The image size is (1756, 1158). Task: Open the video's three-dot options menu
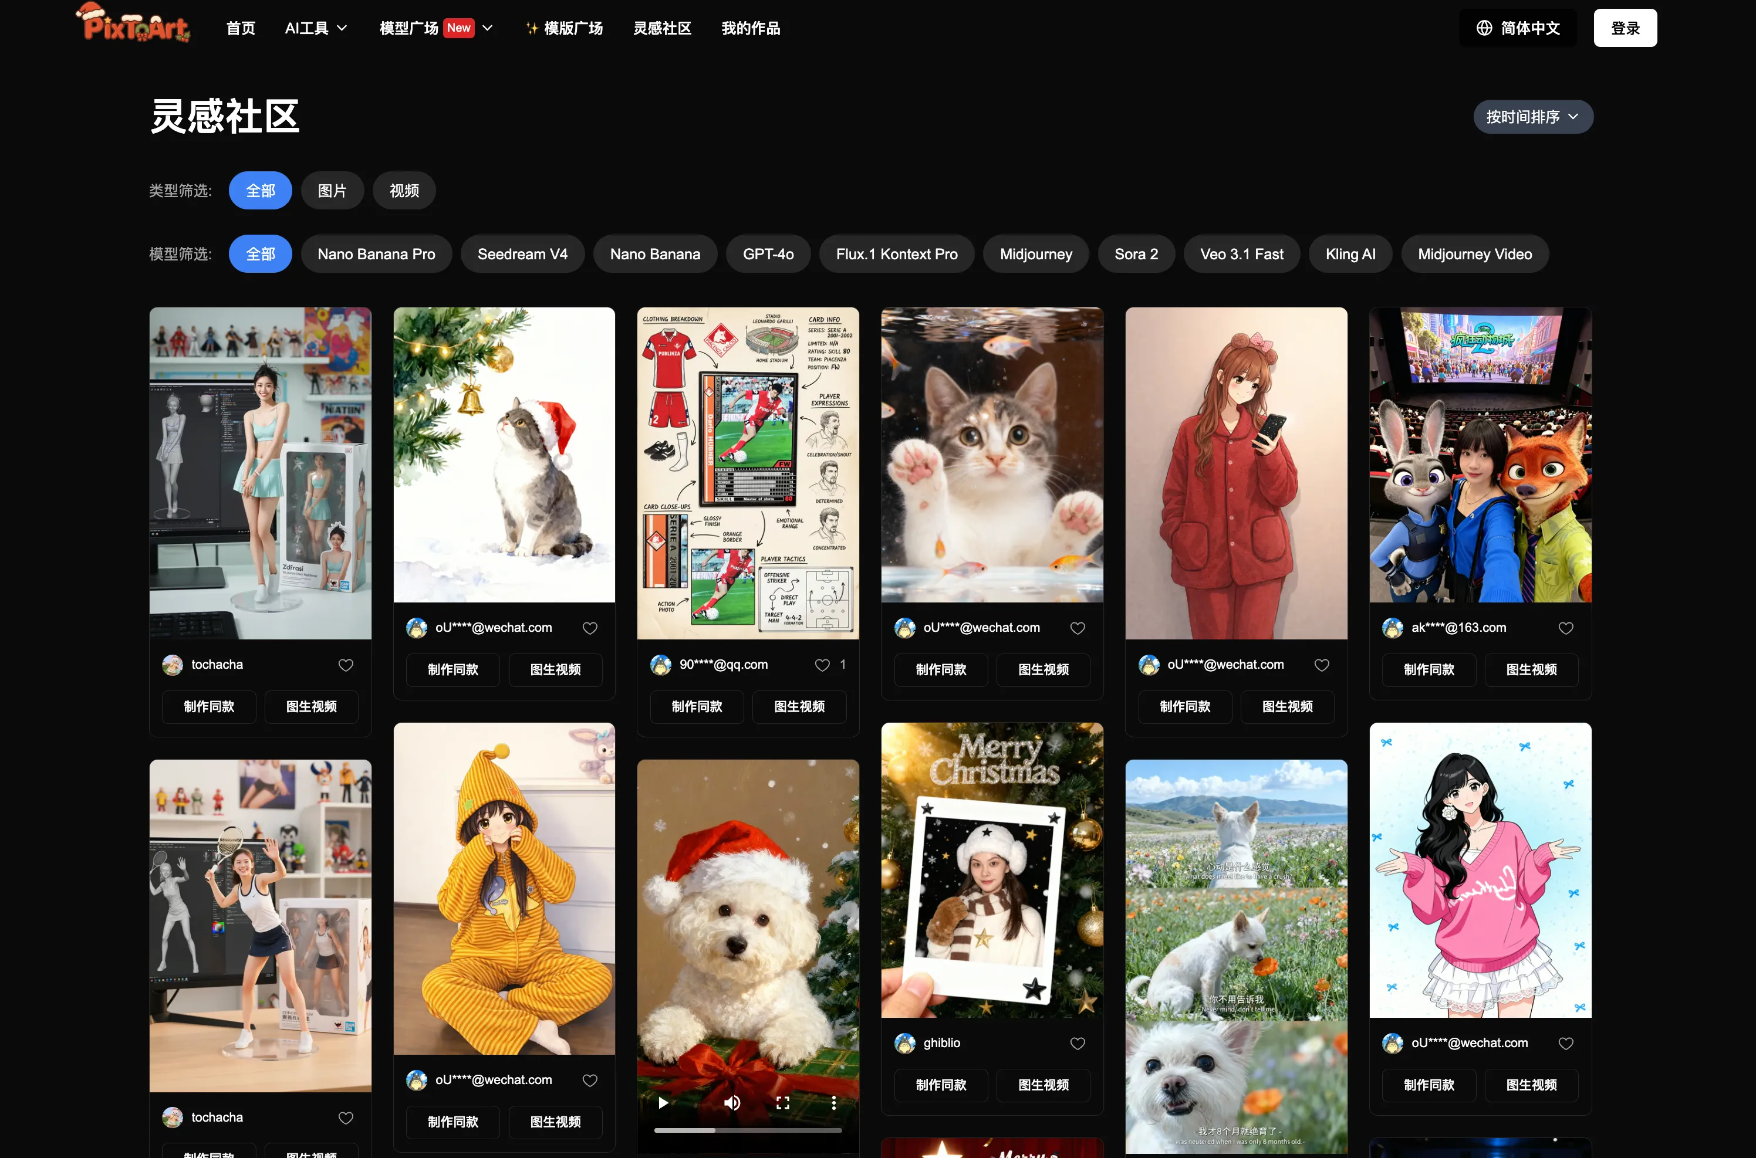(833, 1103)
